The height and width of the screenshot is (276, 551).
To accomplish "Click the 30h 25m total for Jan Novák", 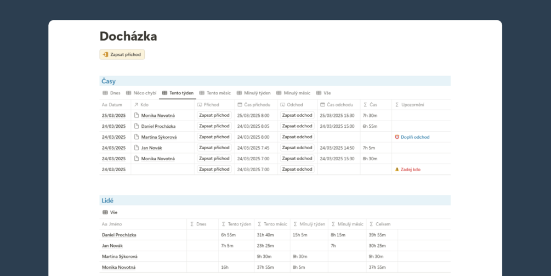I will coord(377,246).
